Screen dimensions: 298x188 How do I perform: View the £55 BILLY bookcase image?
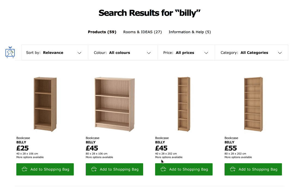pyautogui.click(x=253, y=104)
